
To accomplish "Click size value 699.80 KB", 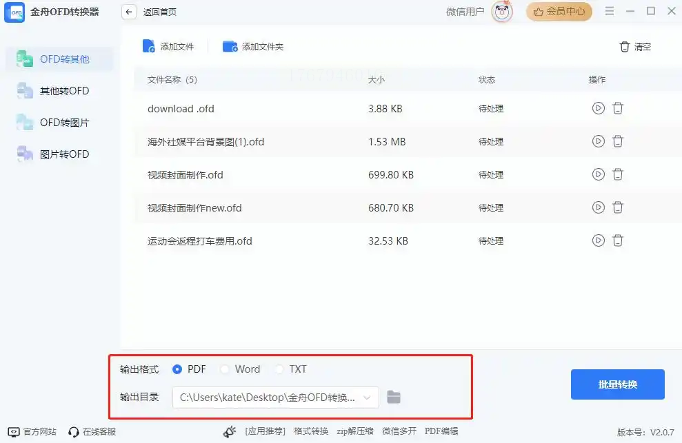I will [x=390, y=175].
